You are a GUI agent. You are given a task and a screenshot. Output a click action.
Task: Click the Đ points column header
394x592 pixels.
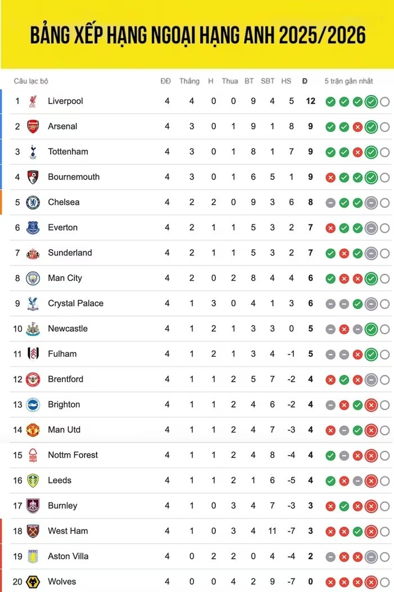coord(305,81)
